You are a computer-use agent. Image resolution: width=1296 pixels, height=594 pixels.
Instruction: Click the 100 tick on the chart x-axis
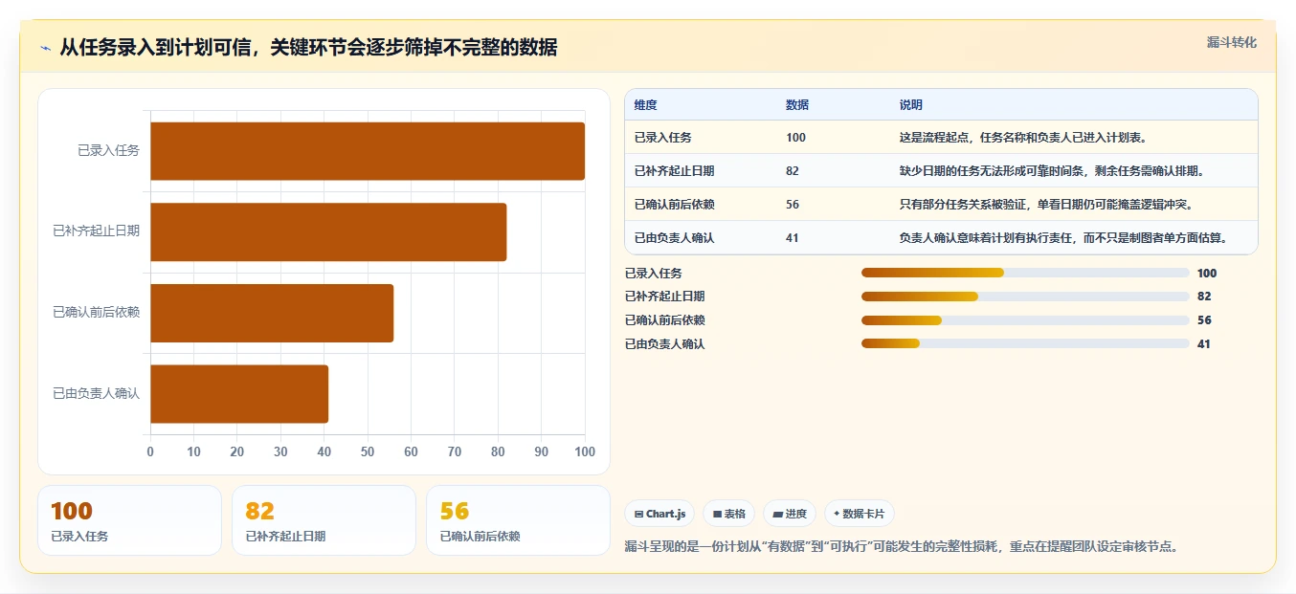point(584,452)
